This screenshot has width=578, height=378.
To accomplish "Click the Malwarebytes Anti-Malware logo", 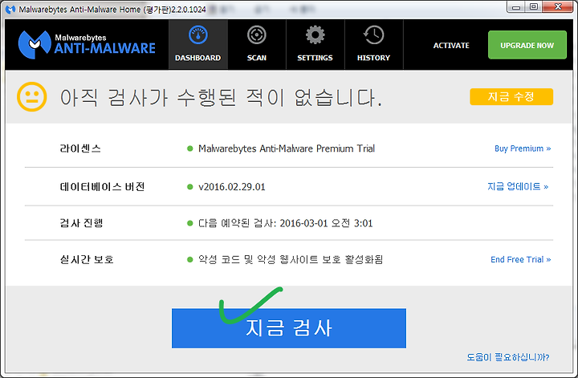I will [87, 45].
